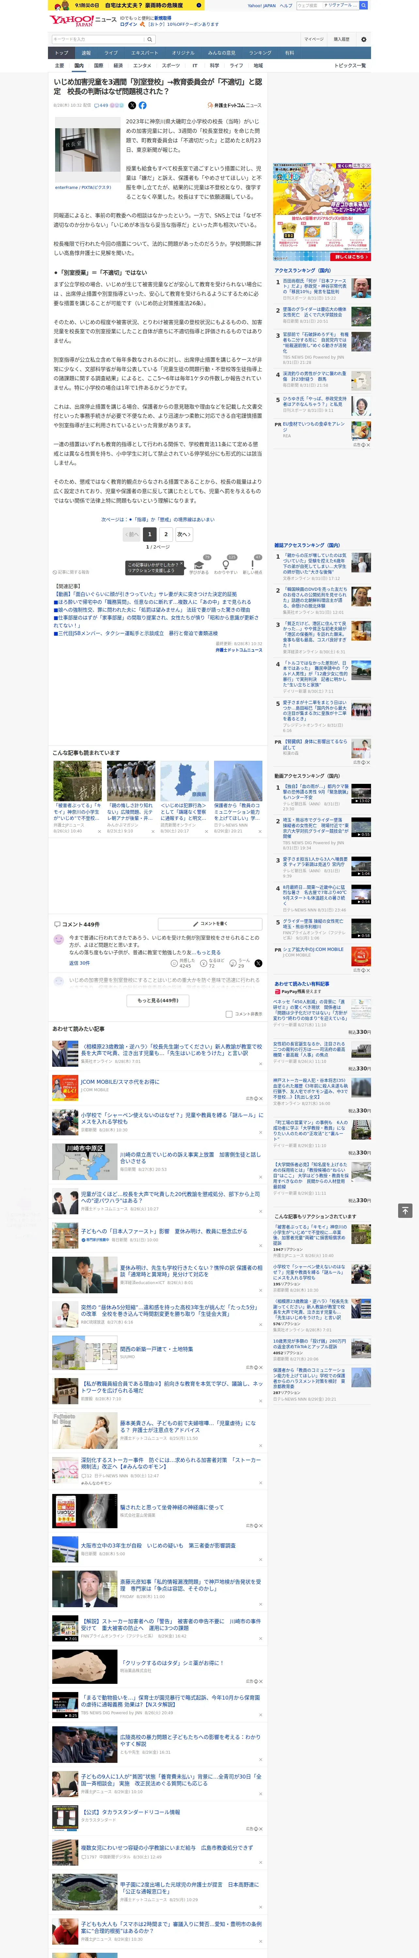Click the 9.1防災の日 top banner

(126, 5)
